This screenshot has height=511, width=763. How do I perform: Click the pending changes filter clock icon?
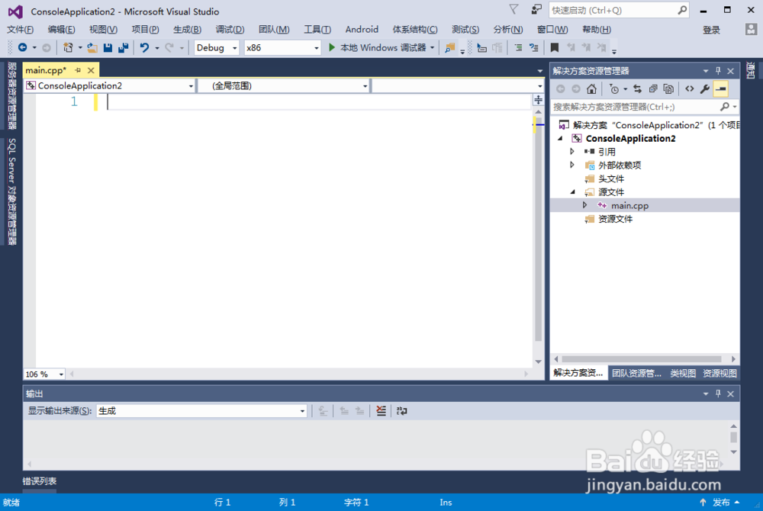coord(614,89)
